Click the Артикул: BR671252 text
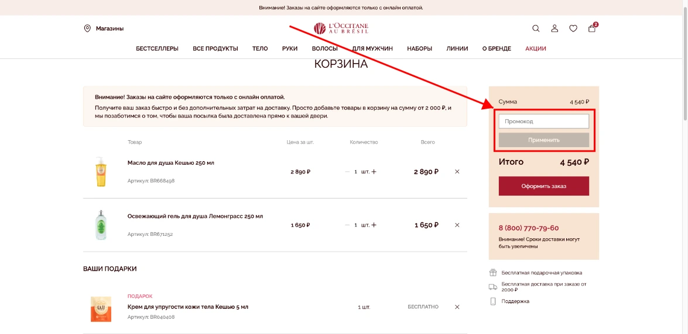 pos(150,234)
